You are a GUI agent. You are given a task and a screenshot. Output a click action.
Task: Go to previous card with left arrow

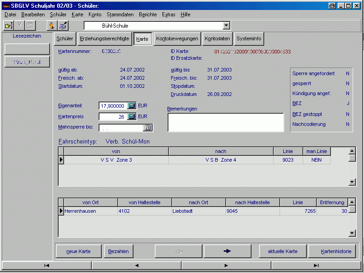178,251
